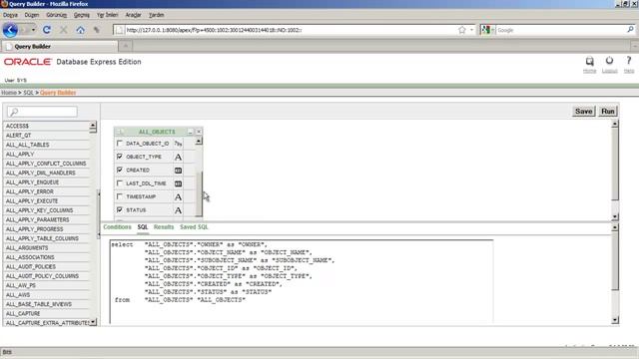Reload the page with the refresh icon

coord(47,30)
